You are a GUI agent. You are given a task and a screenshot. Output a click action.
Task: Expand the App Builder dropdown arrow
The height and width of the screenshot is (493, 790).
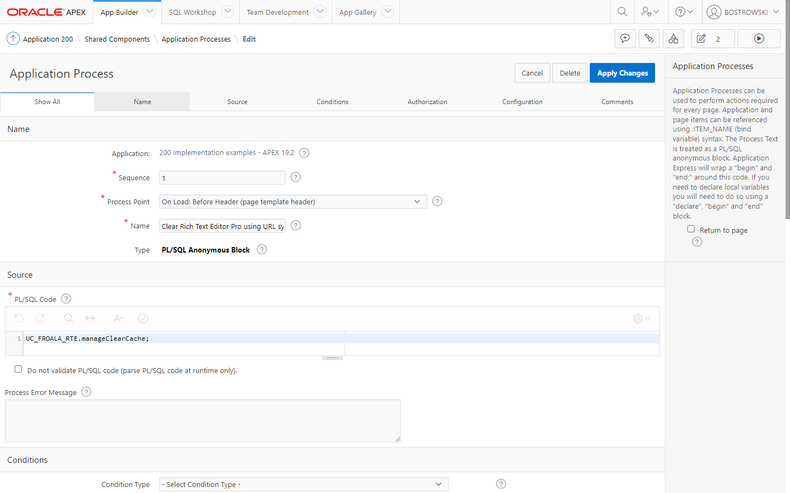coord(150,12)
